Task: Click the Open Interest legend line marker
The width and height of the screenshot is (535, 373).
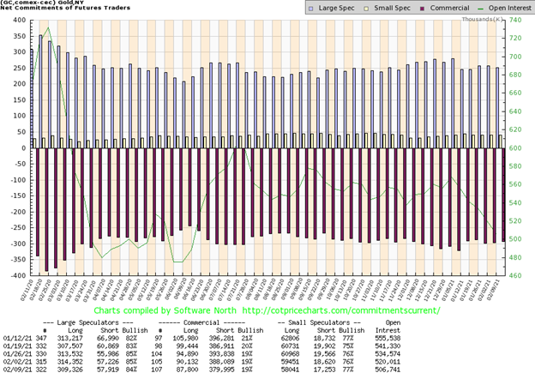Action: click(x=481, y=9)
